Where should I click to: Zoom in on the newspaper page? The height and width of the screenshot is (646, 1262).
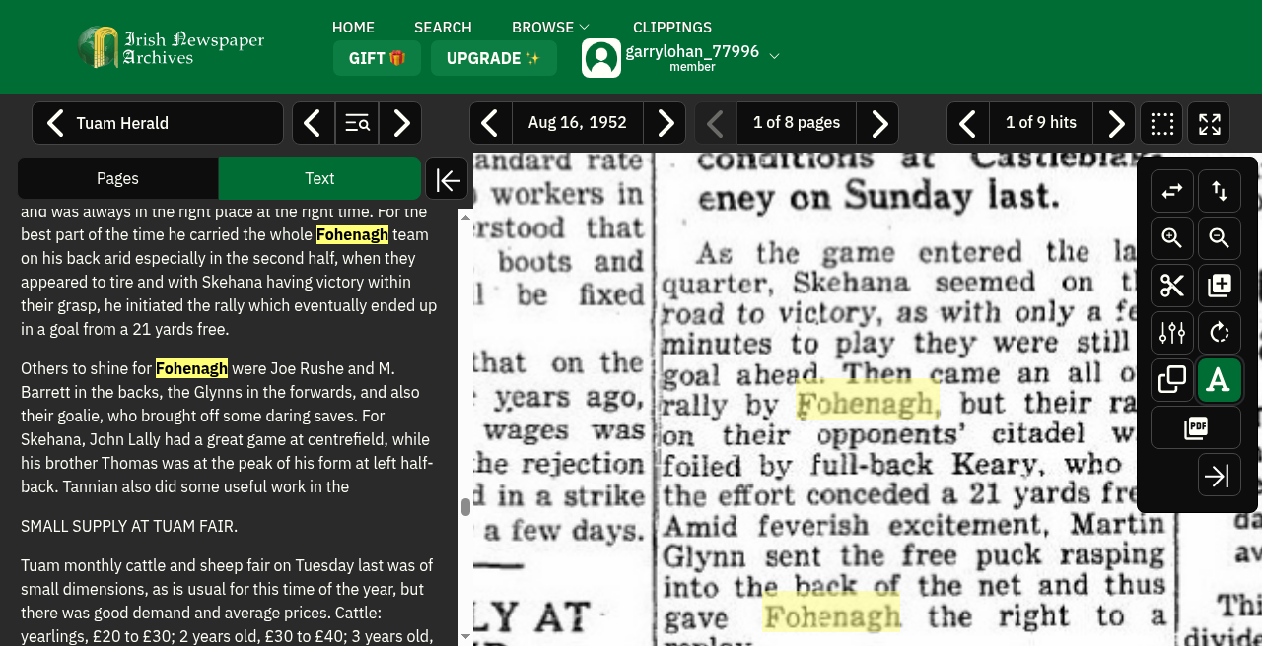tap(1172, 238)
